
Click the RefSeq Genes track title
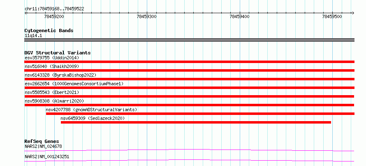42,141
